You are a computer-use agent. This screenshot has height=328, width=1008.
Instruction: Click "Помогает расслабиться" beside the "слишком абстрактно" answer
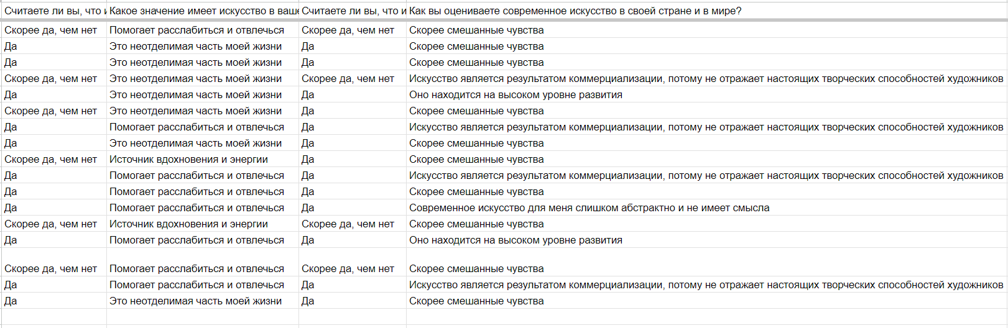point(203,207)
